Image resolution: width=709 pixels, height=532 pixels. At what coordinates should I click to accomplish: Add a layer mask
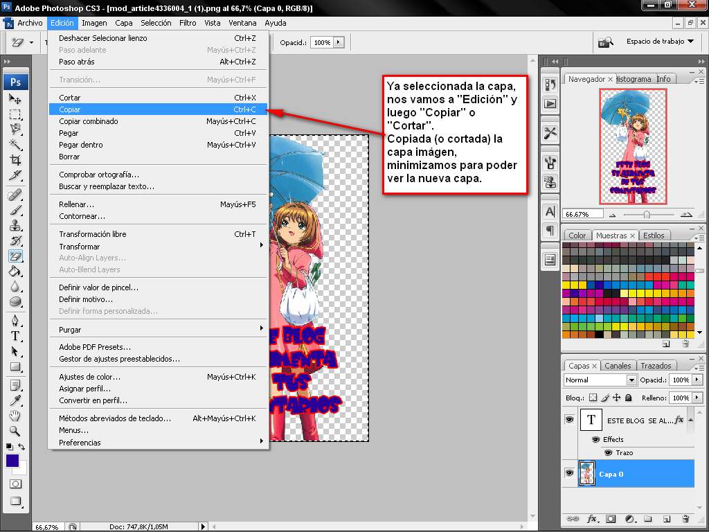pos(611,519)
